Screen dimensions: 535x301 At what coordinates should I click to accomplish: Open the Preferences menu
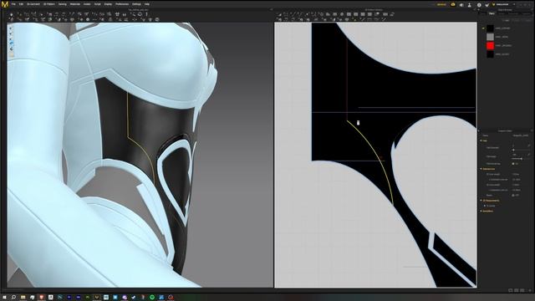pos(122,4)
